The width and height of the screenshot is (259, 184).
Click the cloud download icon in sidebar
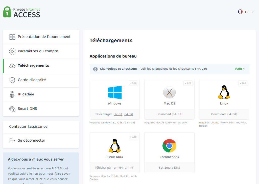[12, 66]
